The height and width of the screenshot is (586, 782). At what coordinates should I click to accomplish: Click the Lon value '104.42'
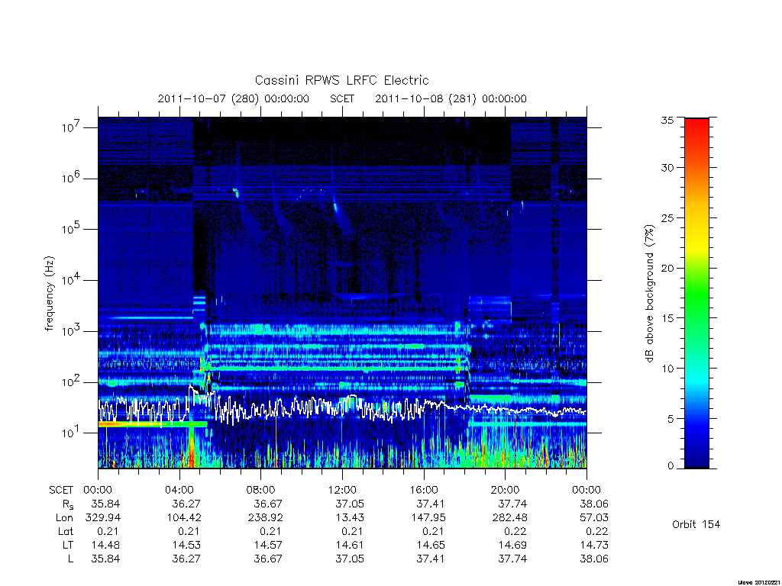point(184,518)
